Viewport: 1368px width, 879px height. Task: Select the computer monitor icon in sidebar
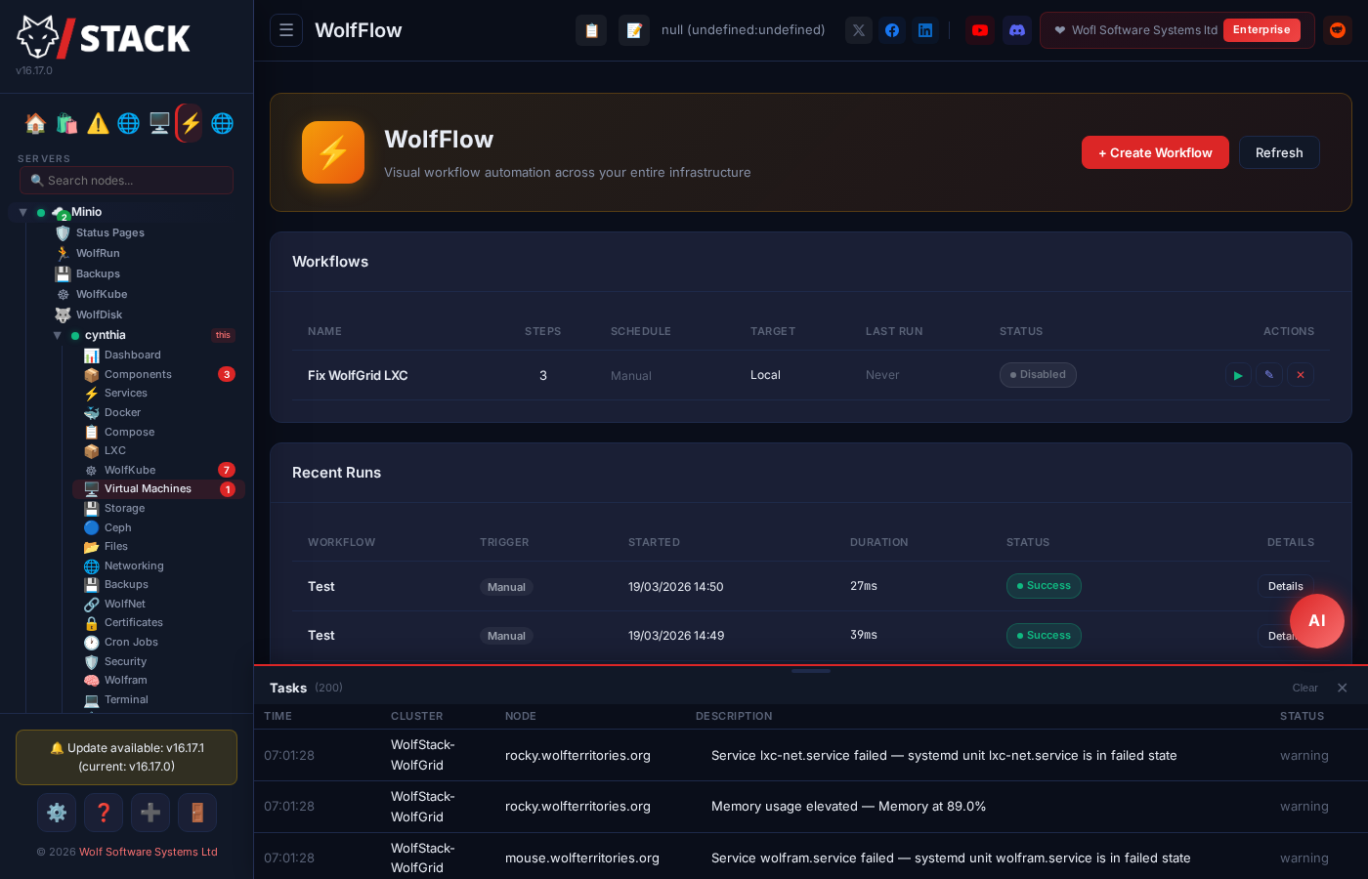pos(159,123)
